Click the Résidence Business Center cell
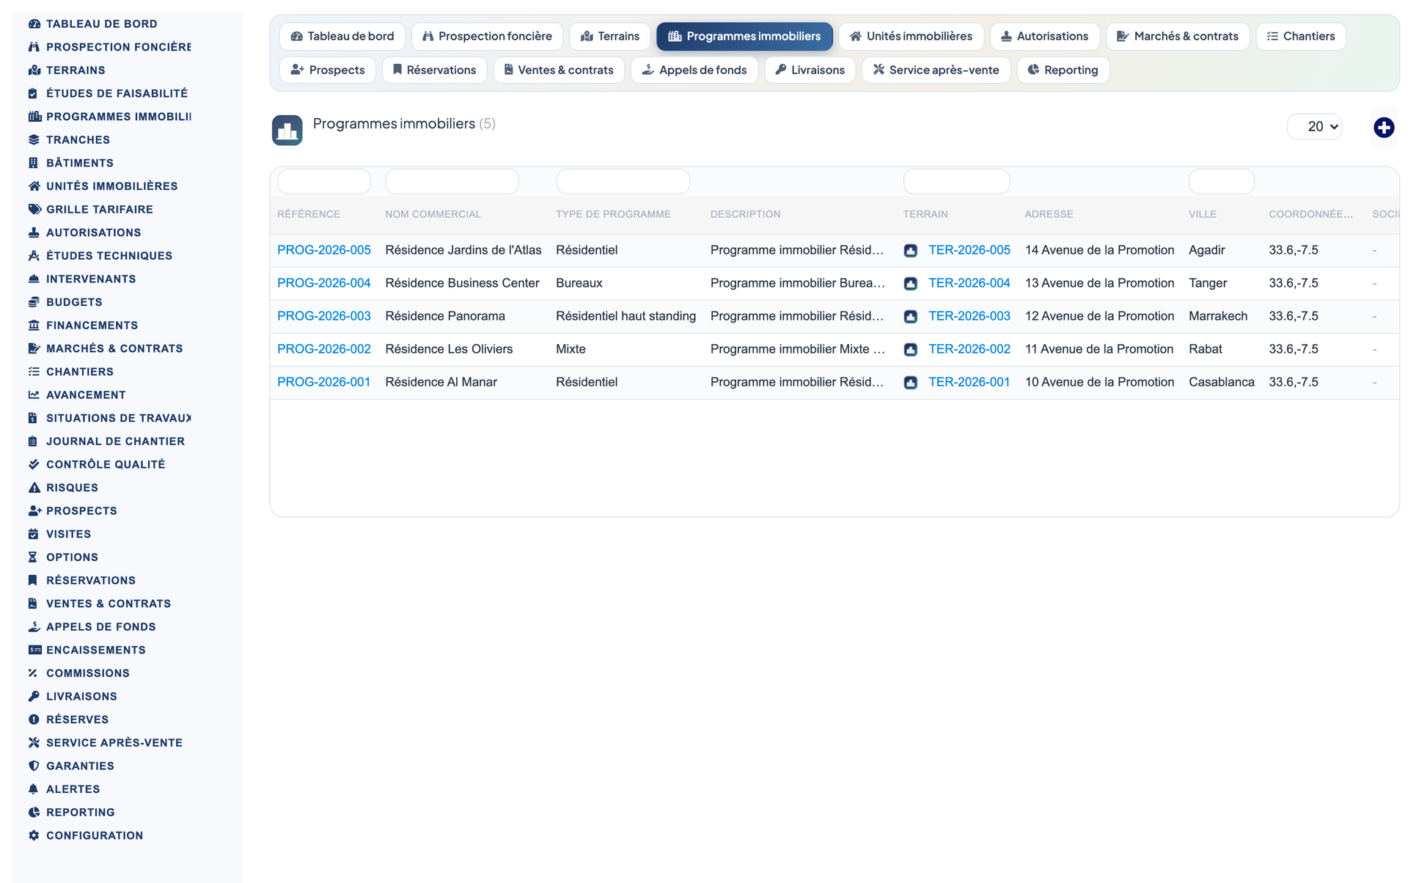The width and height of the screenshot is (1427, 883). [x=462, y=283]
